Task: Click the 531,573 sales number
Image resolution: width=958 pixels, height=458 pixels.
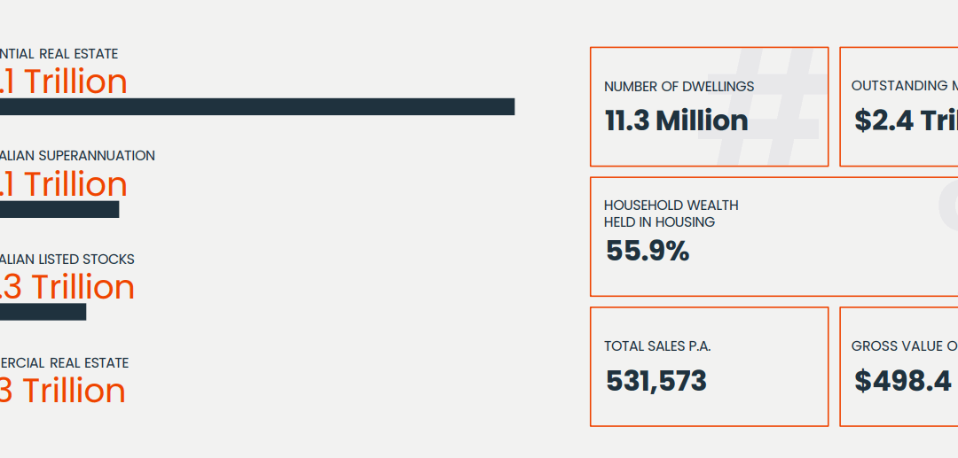Action: [656, 381]
